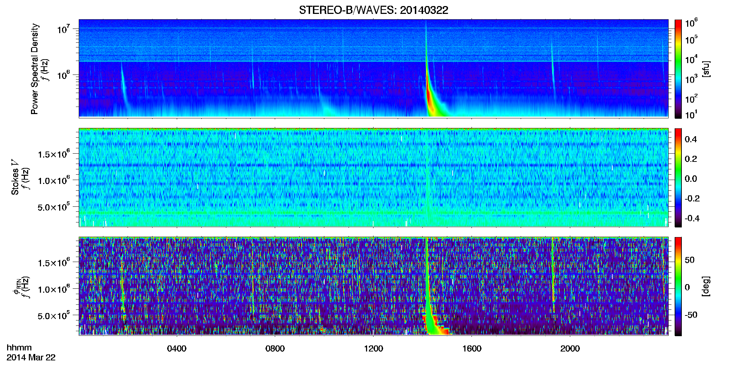The height and width of the screenshot is (385, 747).
Task: Select the "1200" time tick label
Action: click(x=373, y=349)
